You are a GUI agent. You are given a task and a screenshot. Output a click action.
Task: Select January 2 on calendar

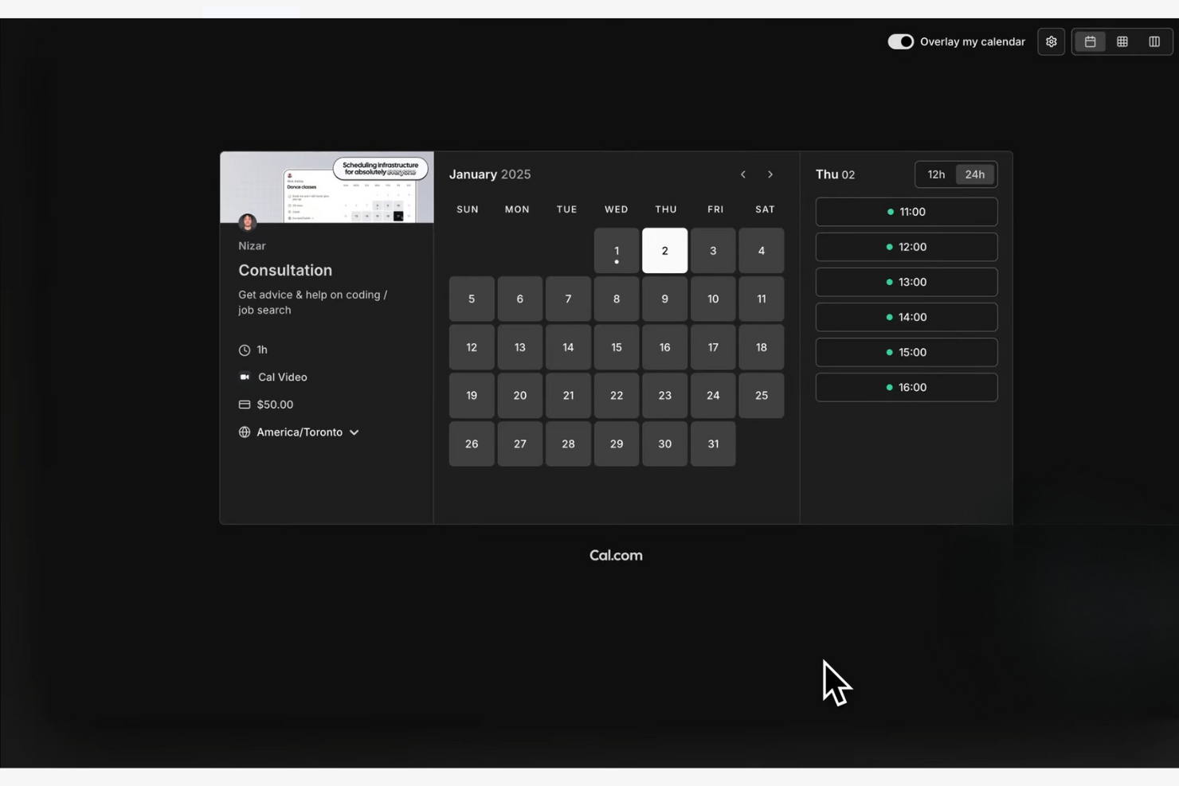pyautogui.click(x=664, y=251)
